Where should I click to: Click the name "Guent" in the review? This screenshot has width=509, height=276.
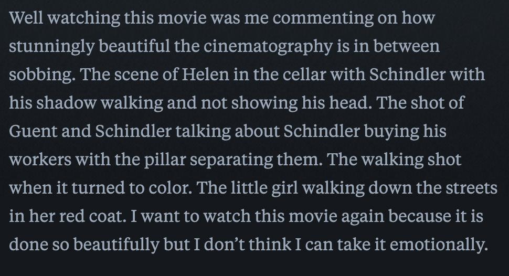click(33, 131)
